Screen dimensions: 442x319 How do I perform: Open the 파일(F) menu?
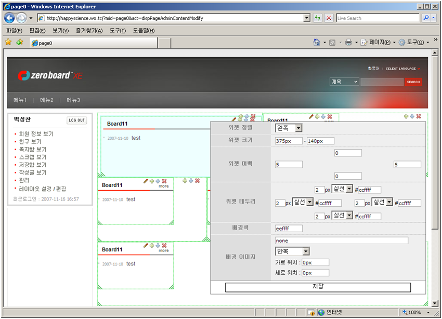click(x=15, y=31)
